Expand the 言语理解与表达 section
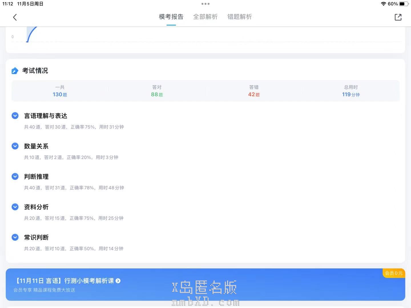 15,116
